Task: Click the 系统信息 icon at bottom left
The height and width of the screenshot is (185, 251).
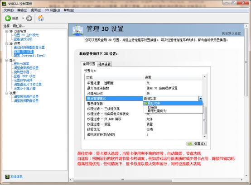Action: click(x=7, y=176)
